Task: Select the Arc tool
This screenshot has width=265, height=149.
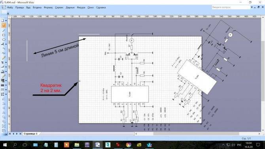Action: click(x=4, y=49)
